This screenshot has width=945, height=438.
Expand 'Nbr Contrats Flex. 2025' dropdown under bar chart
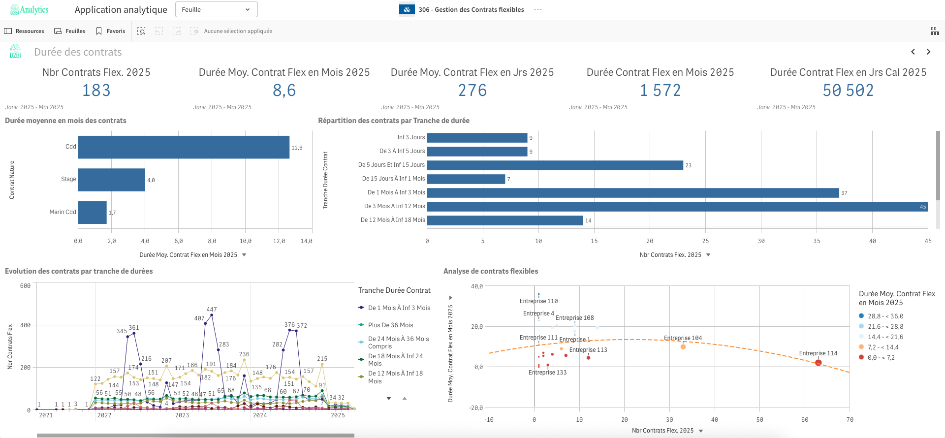[x=708, y=255]
